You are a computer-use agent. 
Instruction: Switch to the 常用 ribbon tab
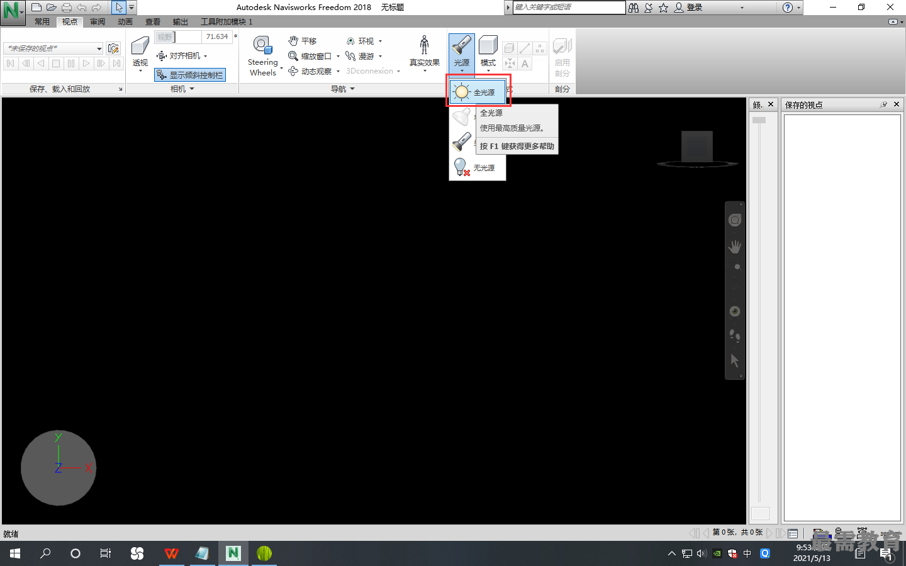coord(42,22)
